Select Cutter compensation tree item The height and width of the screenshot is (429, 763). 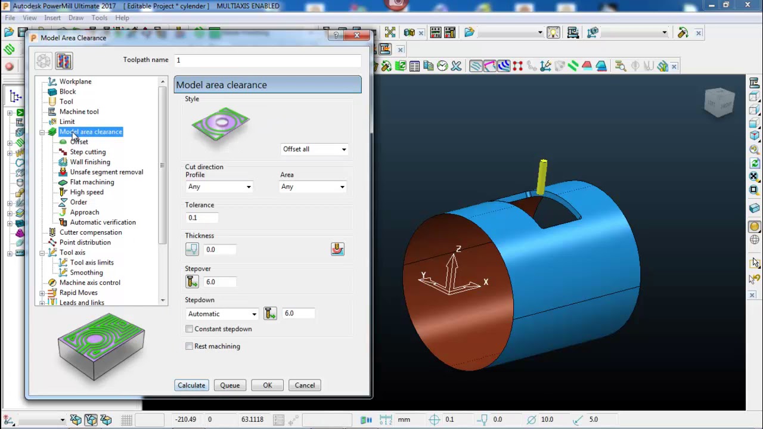[x=91, y=232]
